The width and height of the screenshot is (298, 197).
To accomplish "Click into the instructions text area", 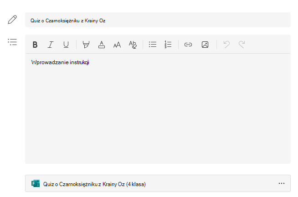I will click(x=158, y=108).
